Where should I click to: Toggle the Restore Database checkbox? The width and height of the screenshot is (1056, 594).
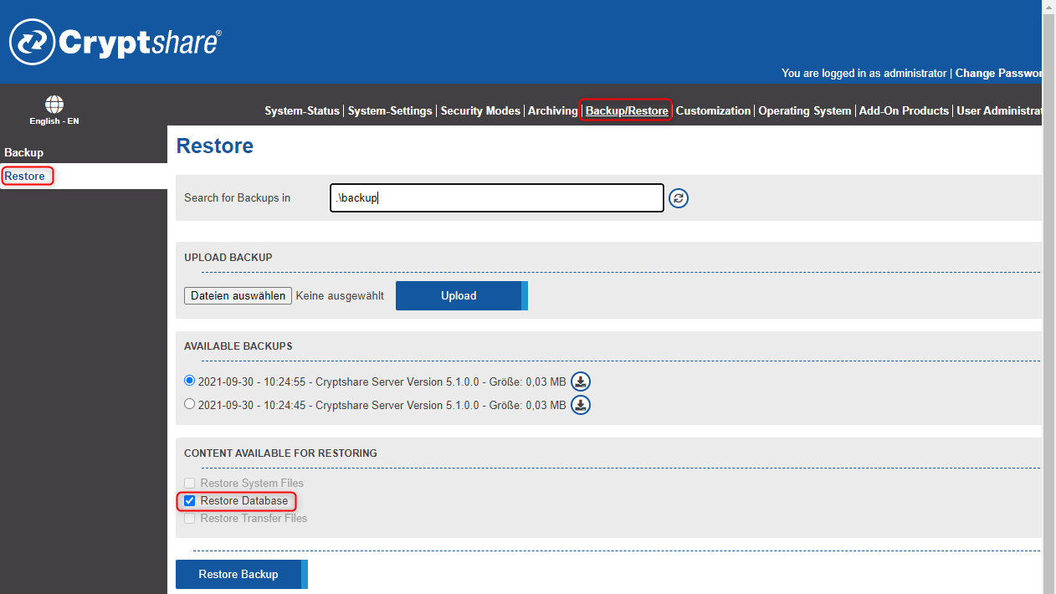tap(190, 501)
